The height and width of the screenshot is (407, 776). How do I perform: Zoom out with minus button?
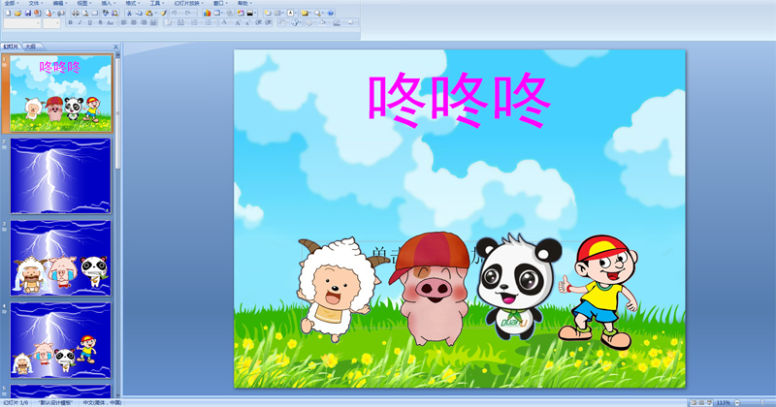[x=737, y=402]
